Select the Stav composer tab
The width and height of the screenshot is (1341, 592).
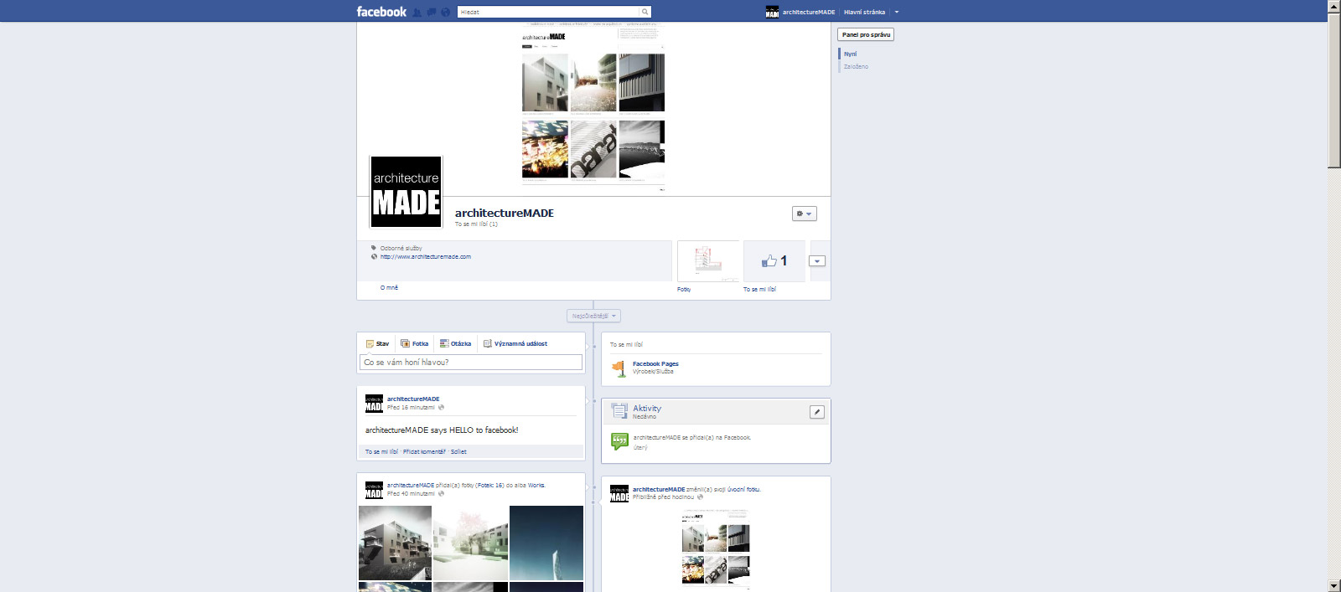click(x=377, y=343)
